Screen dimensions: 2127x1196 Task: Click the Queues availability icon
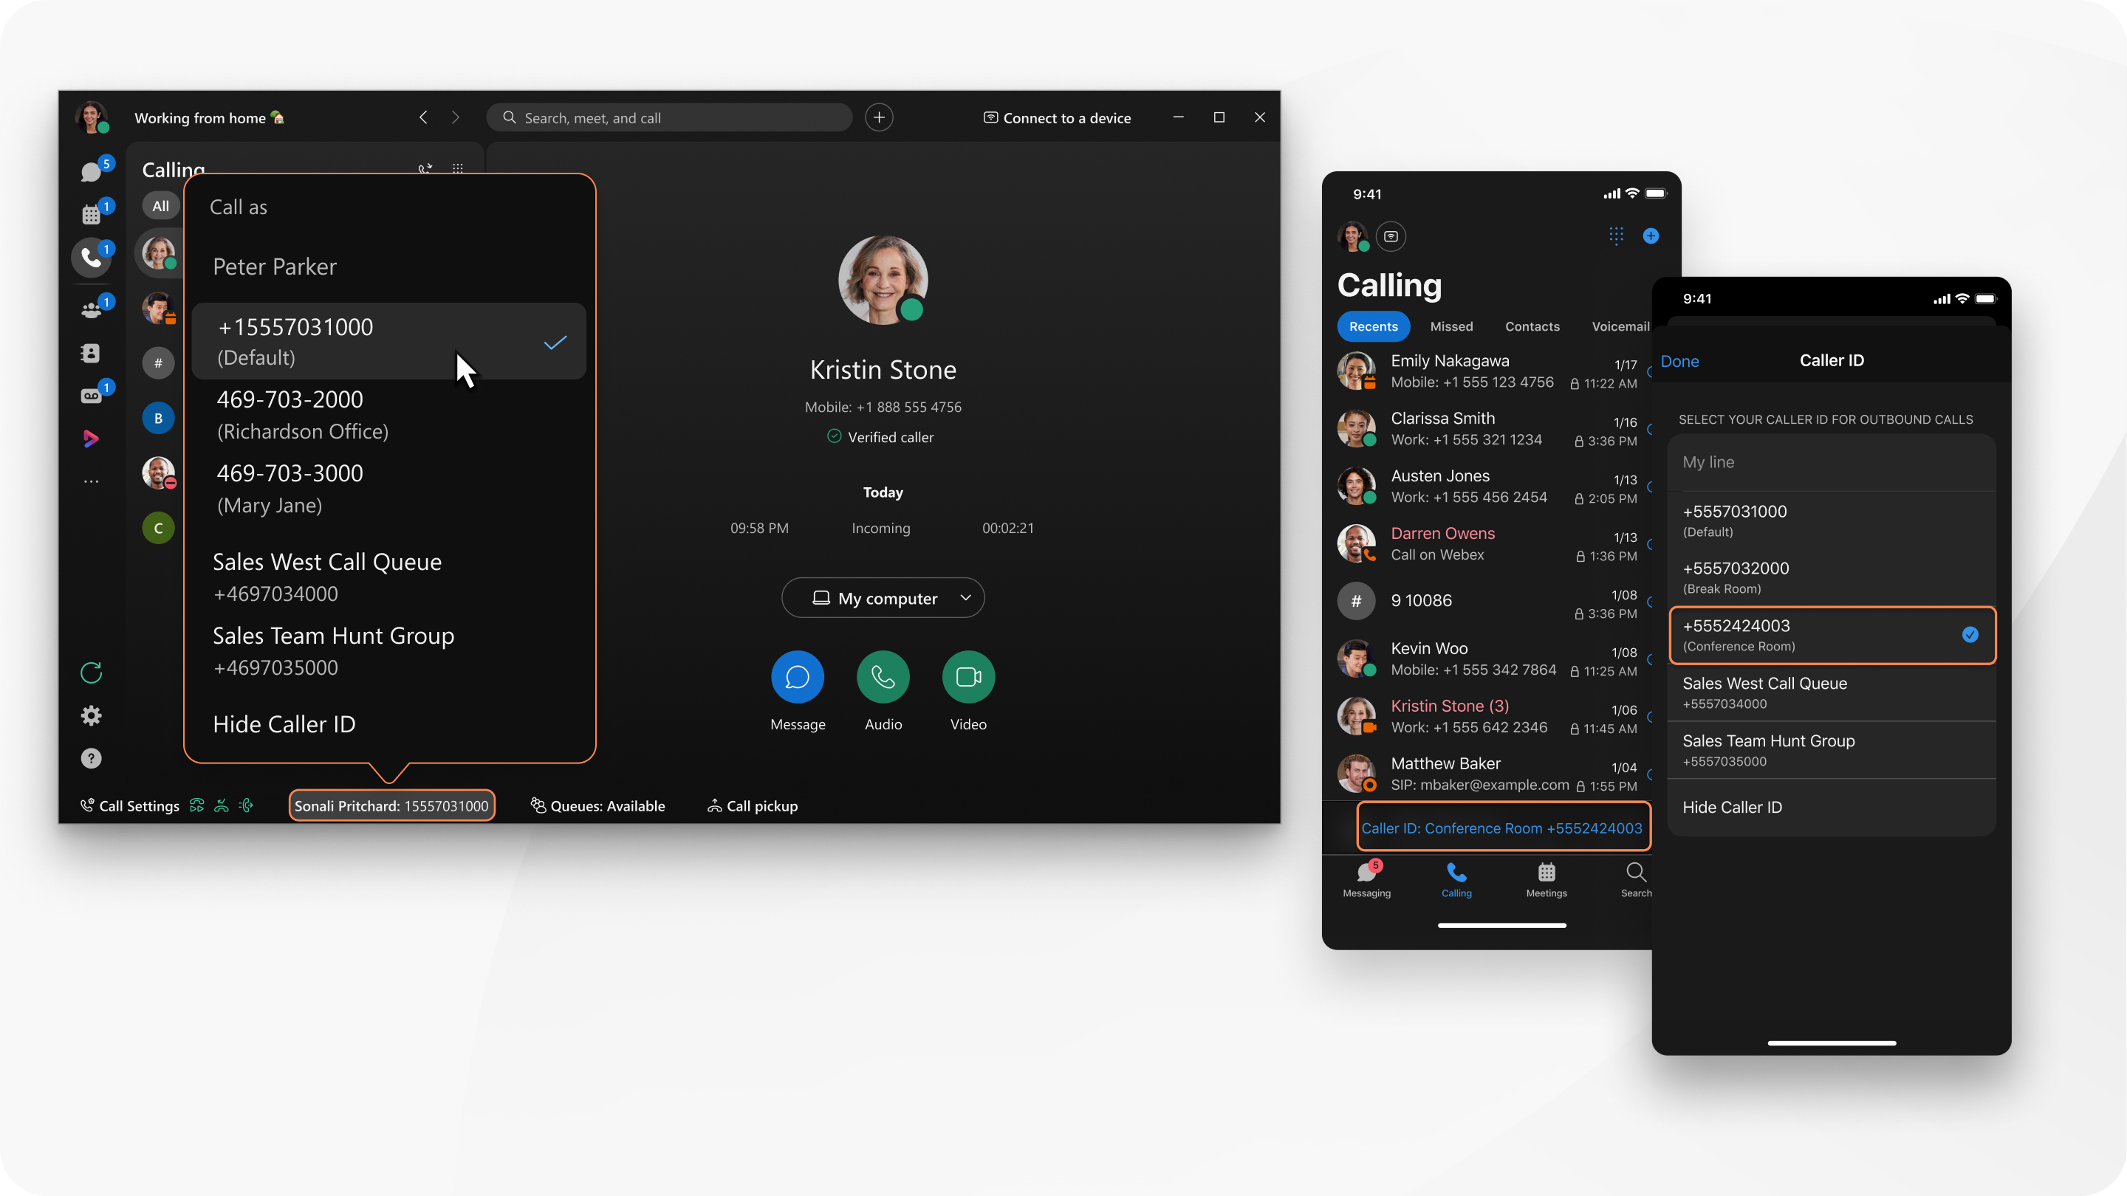[x=536, y=805]
